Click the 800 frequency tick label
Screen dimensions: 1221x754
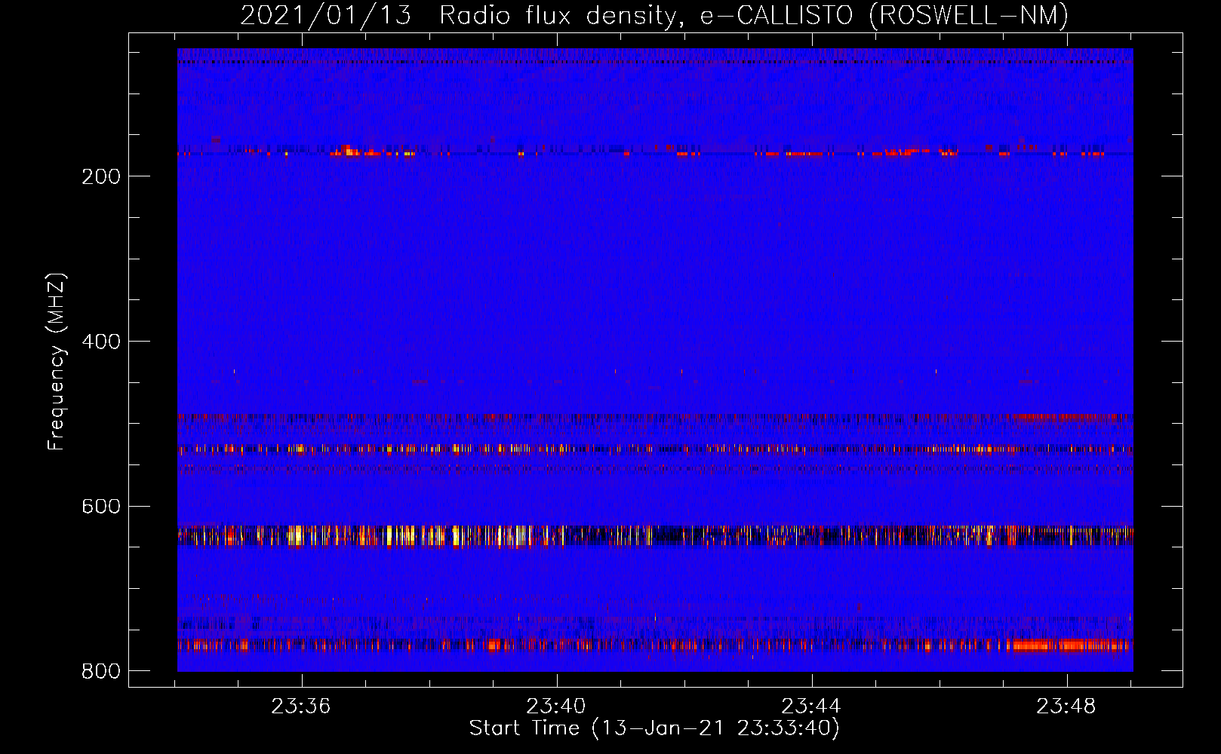pyautogui.click(x=101, y=671)
